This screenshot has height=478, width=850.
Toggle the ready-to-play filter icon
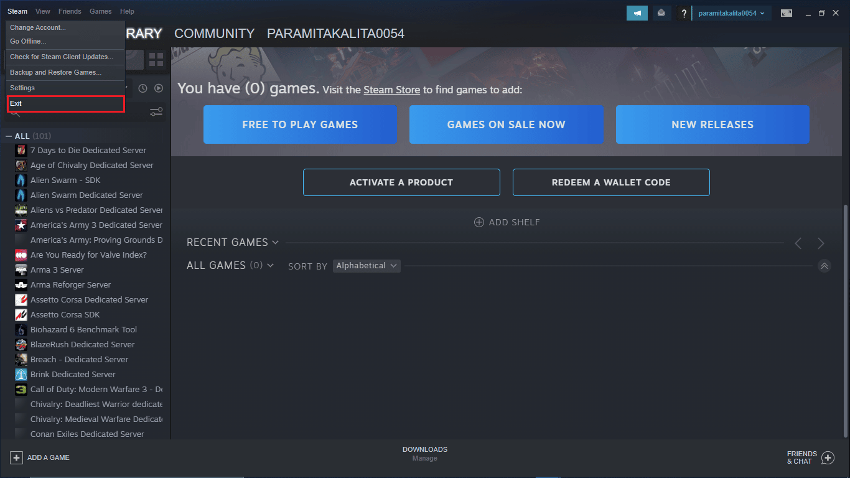[159, 88]
